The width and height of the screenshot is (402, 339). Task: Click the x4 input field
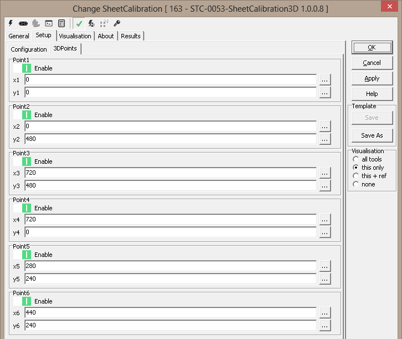(170, 220)
